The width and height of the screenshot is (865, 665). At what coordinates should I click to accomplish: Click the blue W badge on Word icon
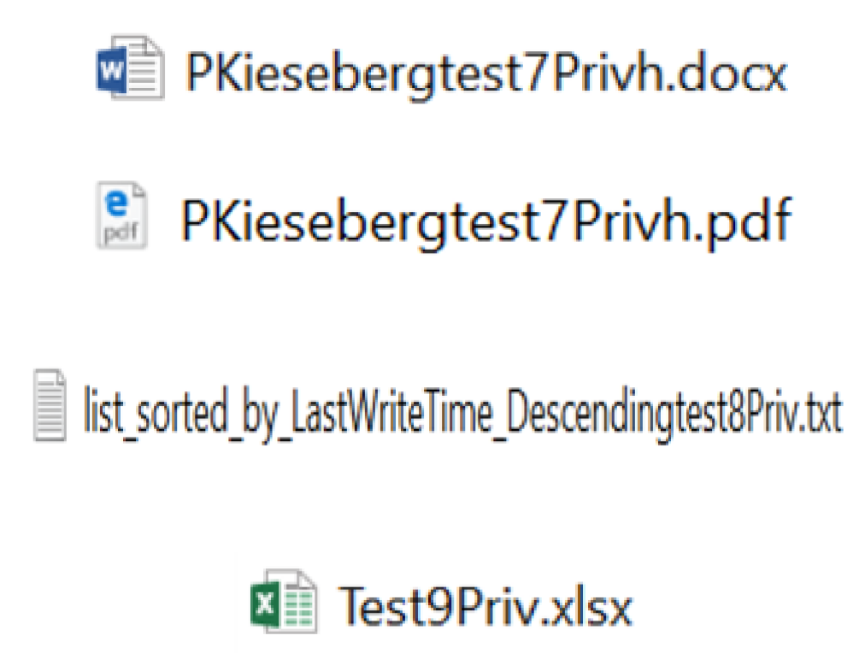pos(111,70)
